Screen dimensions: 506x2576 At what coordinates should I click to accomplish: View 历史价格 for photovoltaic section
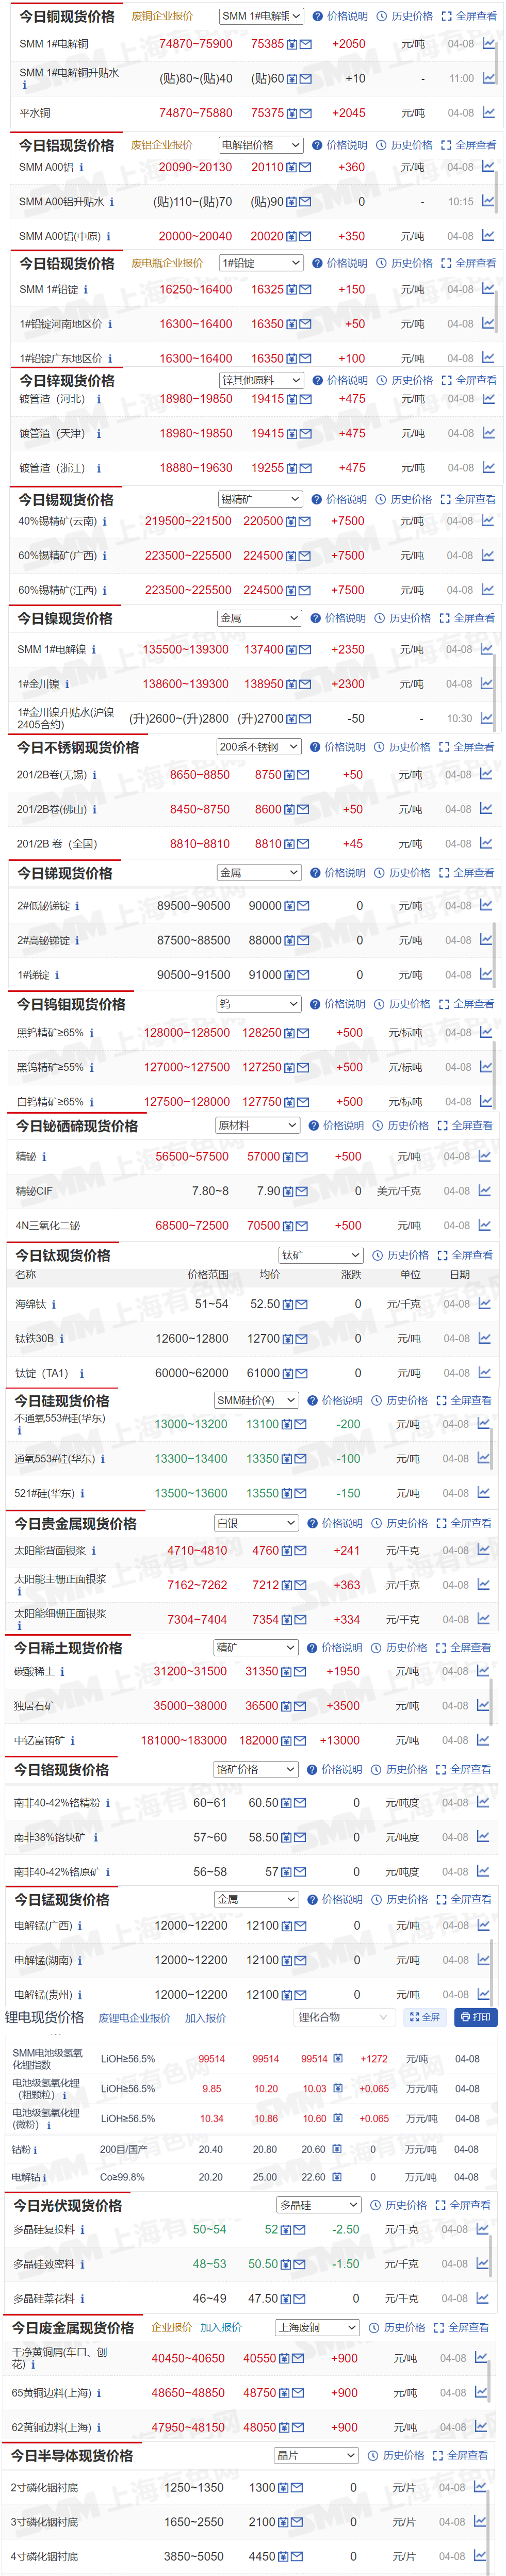pyautogui.click(x=399, y=2206)
